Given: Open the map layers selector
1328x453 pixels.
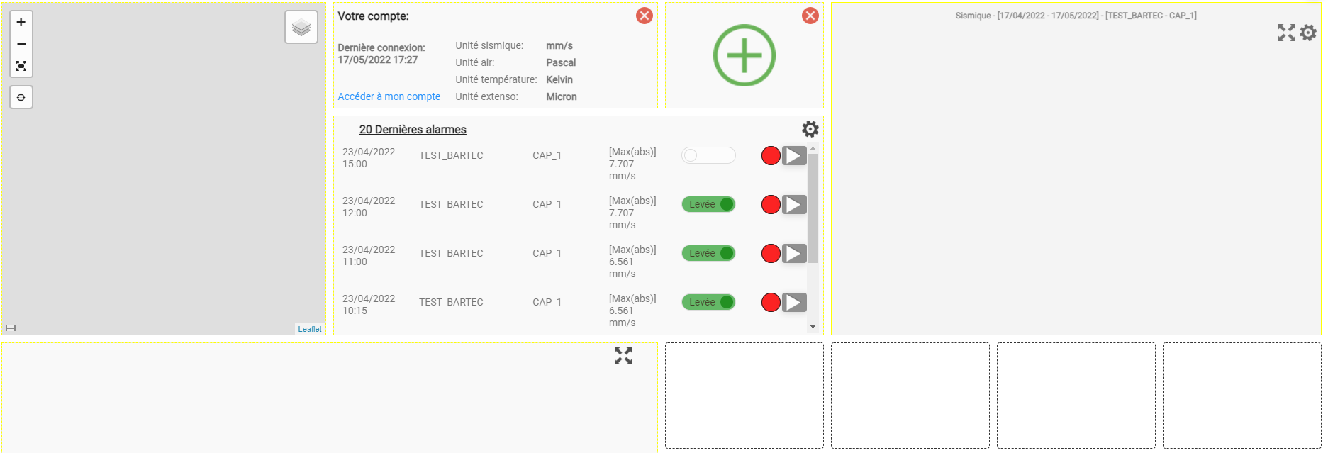Looking at the screenshot, I should point(301,28).
